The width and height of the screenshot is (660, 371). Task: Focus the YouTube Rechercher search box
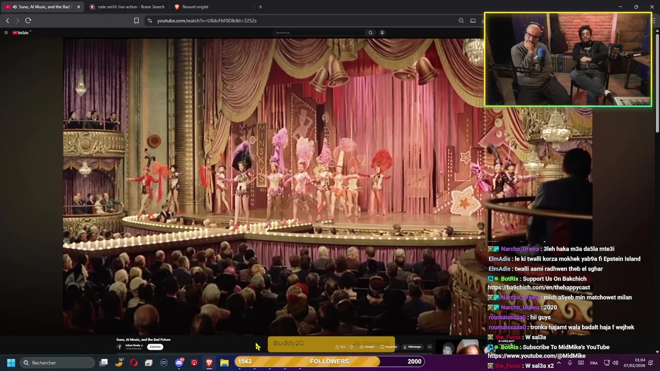320,32
